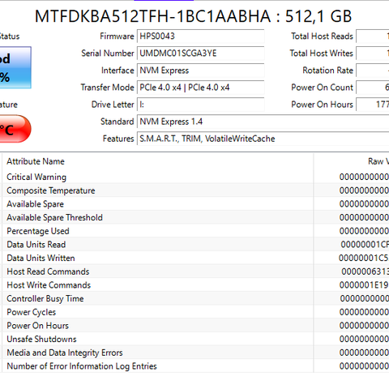The height and width of the screenshot is (389, 389).
Task: Select Media and Data Integrity Errors row
Action: coord(195,353)
